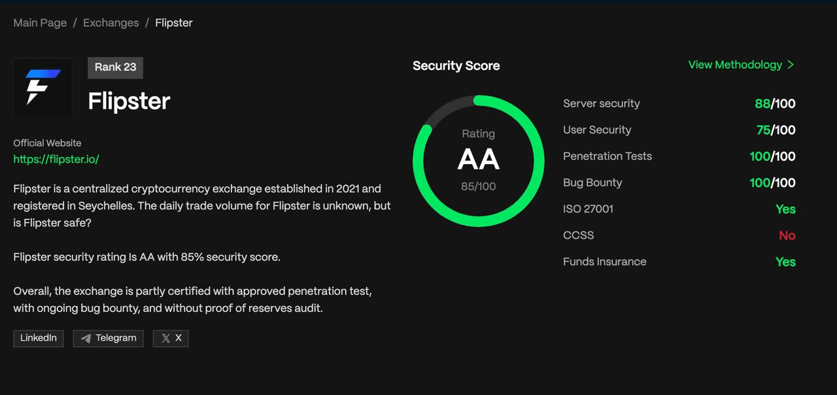Click the X logo icon

click(165, 339)
